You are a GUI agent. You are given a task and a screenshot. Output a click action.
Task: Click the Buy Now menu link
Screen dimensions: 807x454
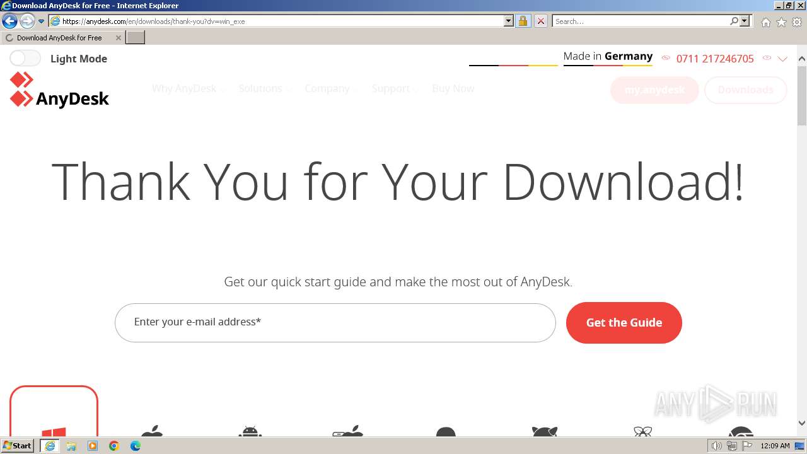453,88
